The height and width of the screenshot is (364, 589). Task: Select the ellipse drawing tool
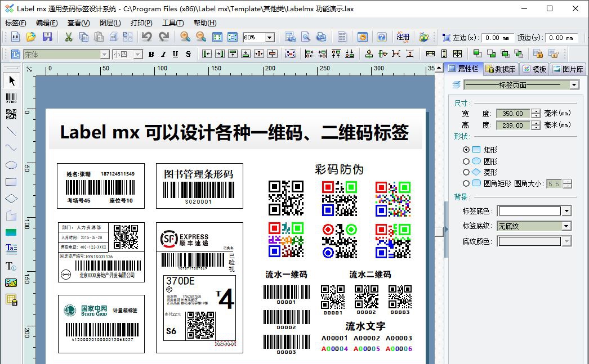(10, 165)
